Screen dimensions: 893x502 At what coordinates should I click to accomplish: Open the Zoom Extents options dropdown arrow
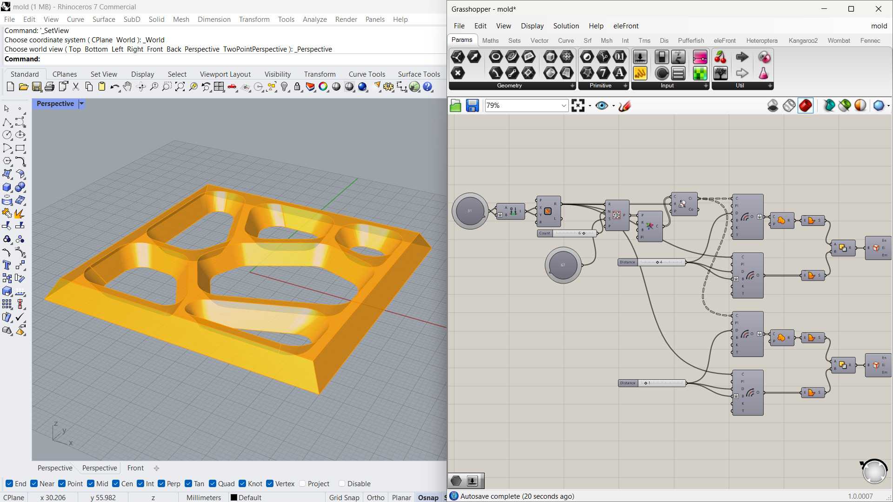(x=590, y=106)
